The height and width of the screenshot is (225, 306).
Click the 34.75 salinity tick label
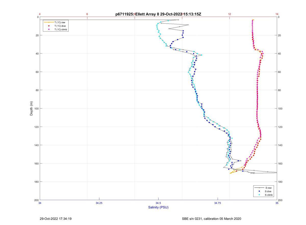218,203
